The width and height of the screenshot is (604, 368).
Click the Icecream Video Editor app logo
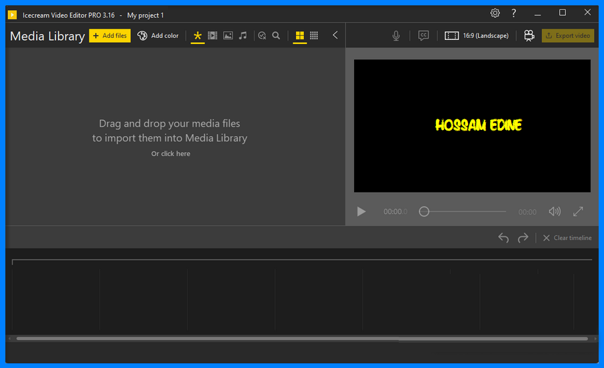[12, 15]
